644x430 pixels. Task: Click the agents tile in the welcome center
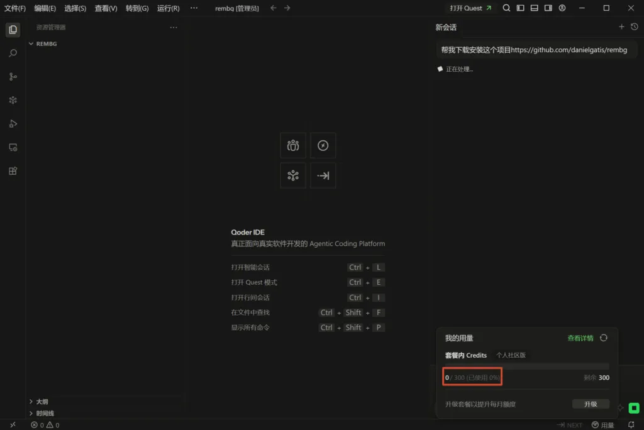coord(293,145)
